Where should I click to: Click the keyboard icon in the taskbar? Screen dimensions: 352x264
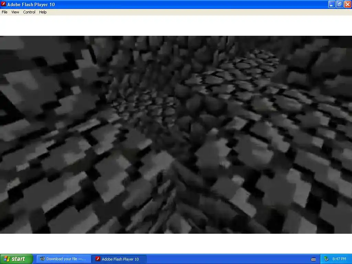point(313,259)
